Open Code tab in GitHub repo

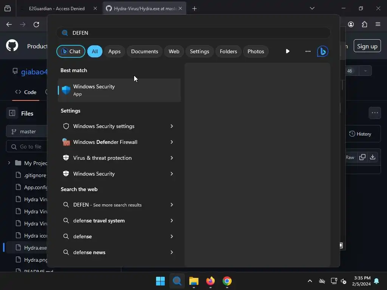click(x=26, y=92)
